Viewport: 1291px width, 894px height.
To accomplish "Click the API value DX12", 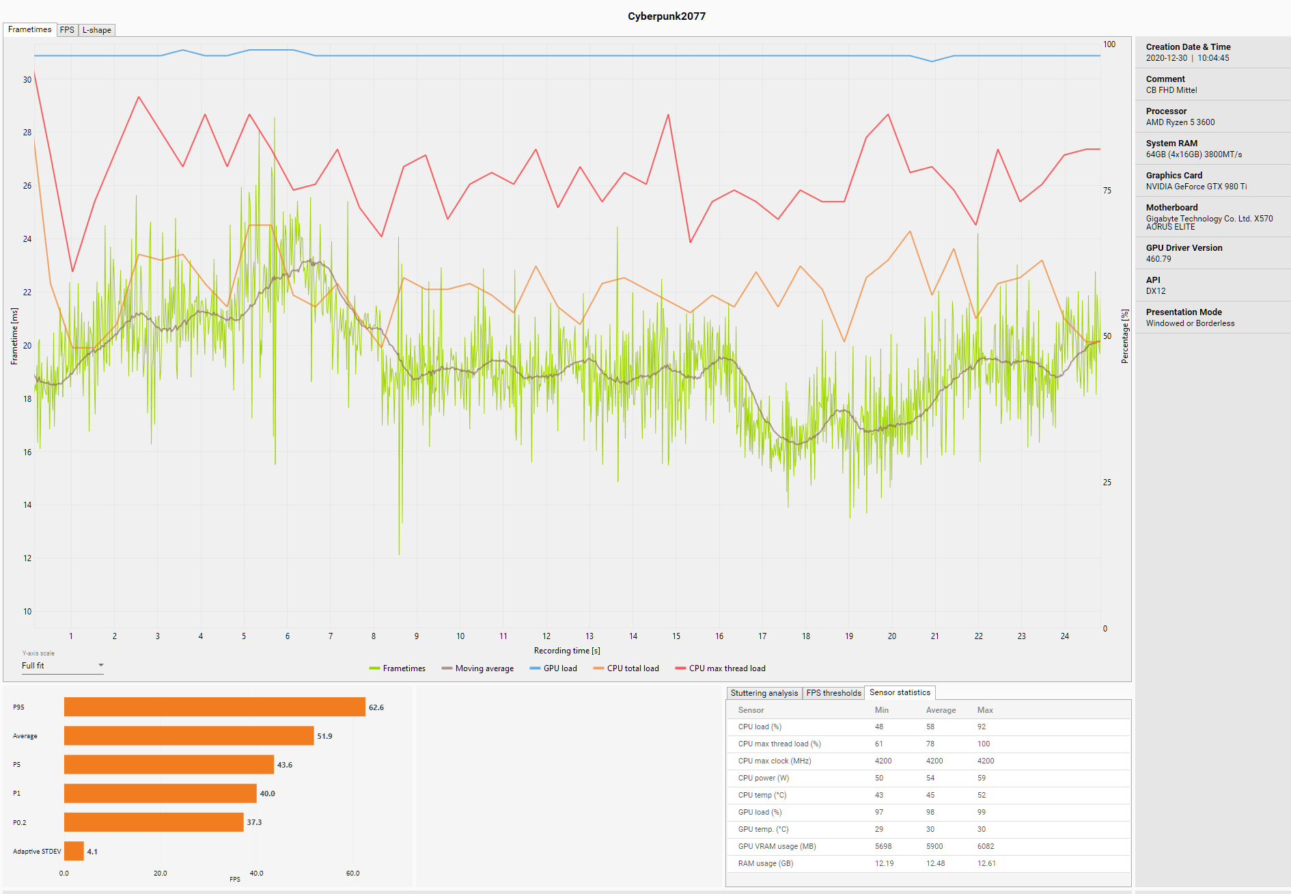I will (x=1156, y=291).
